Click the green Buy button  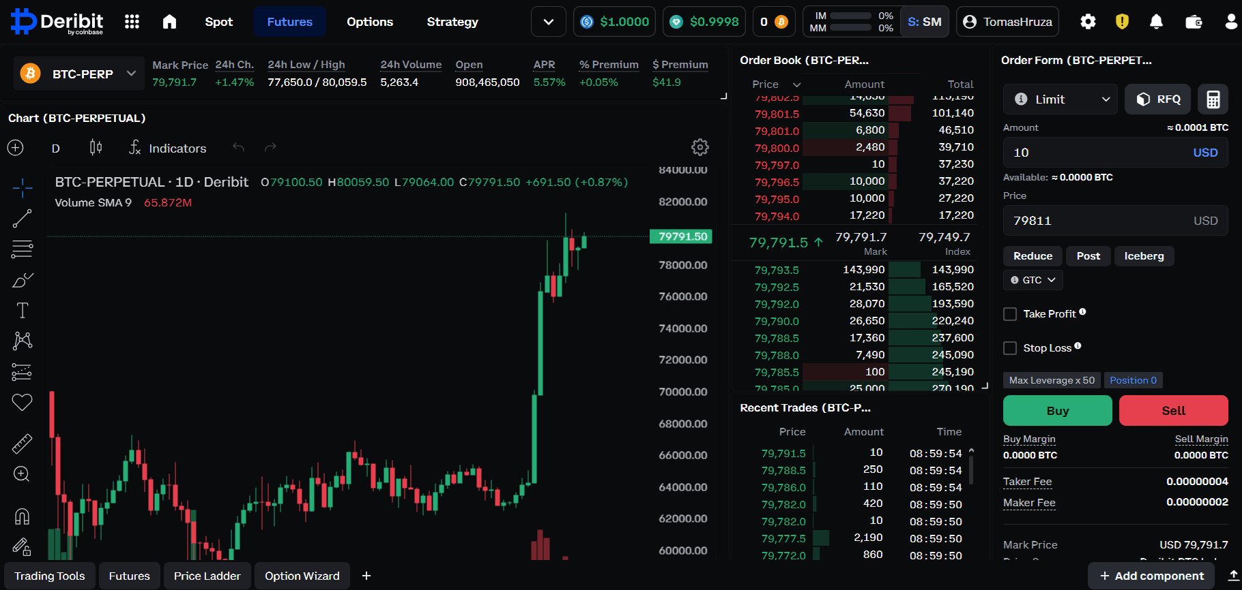click(x=1058, y=411)
